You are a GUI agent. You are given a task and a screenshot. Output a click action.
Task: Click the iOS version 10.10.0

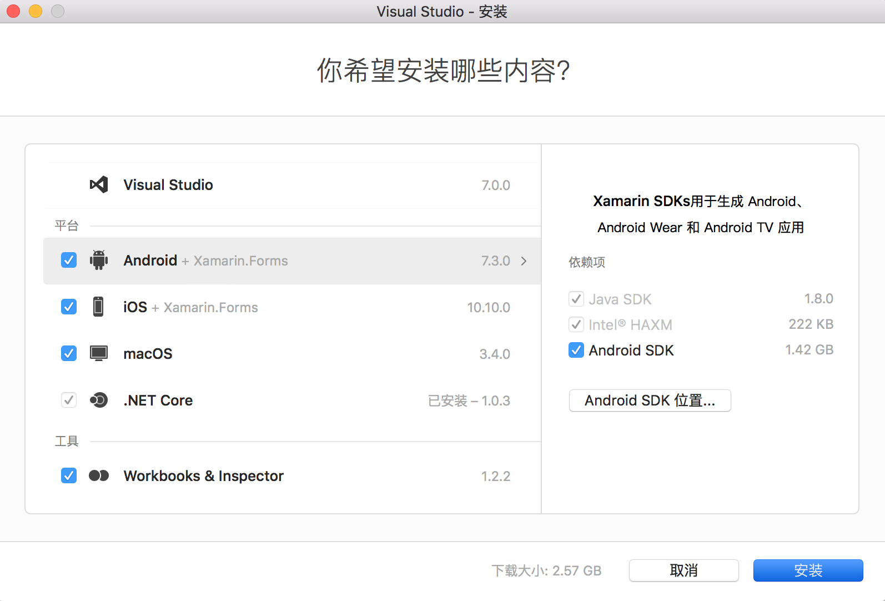[x=489, y=307]
